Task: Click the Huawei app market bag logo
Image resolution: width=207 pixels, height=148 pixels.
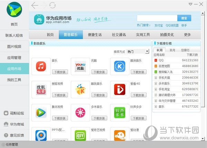Action: click(39, 19)
